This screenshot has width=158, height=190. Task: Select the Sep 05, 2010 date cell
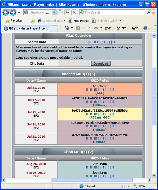36,174
